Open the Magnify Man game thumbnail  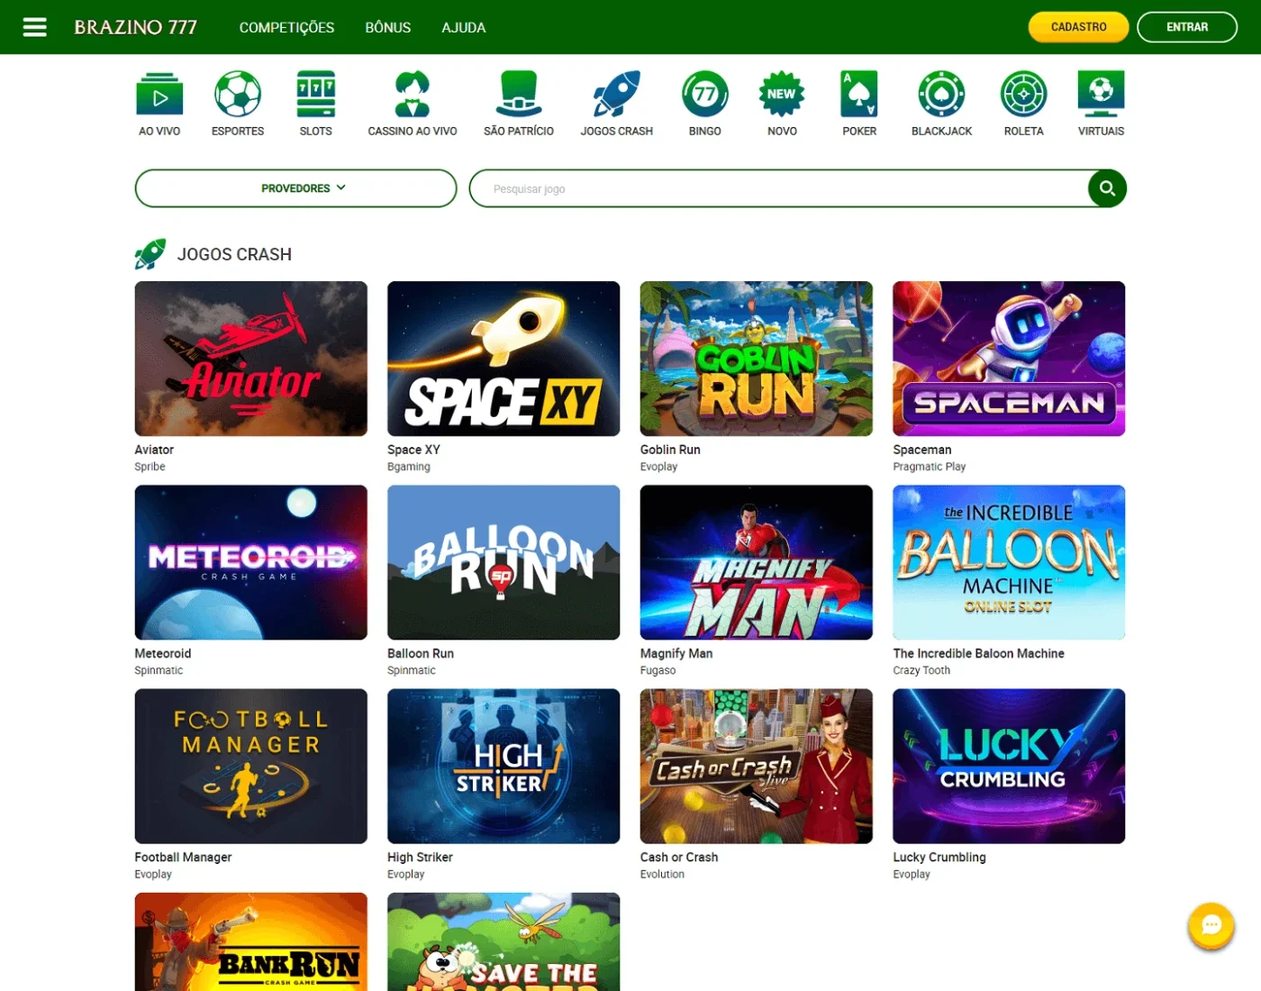click(x=757, y=562)
